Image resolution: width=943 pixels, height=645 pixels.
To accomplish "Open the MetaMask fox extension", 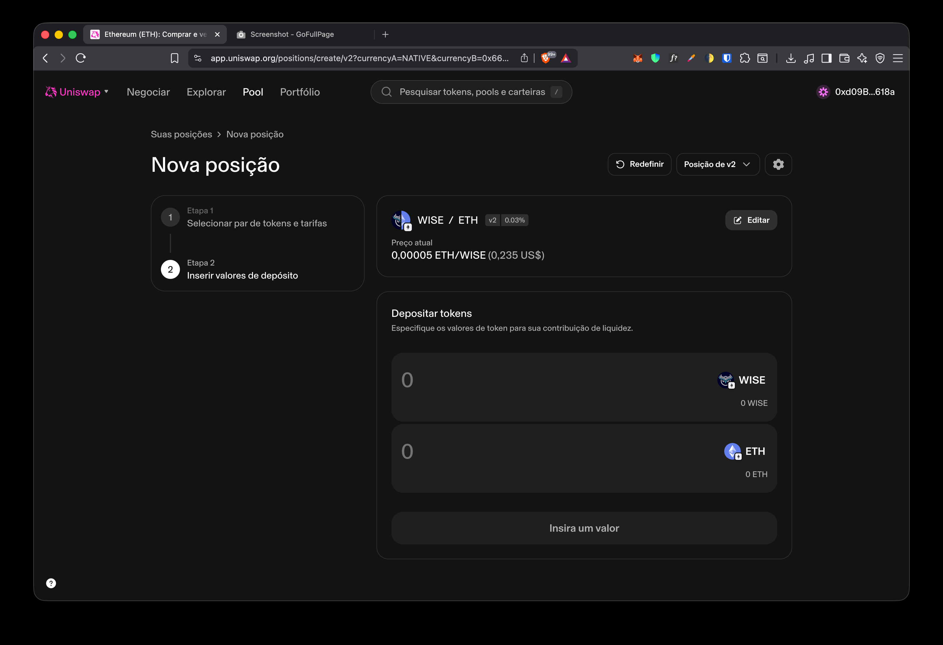I will click(x=637, y=58).
